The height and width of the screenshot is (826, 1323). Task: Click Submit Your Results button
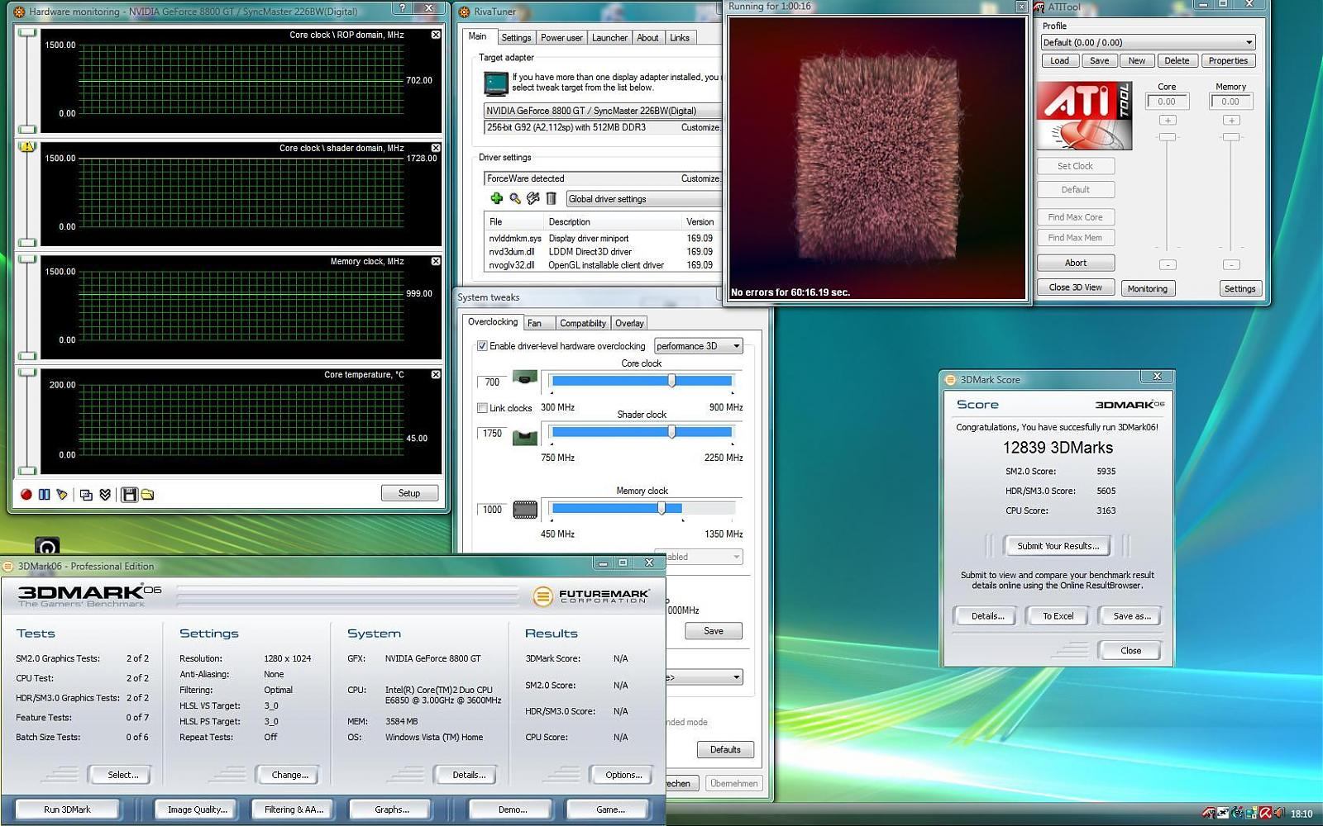click(x=1058, y=546)
